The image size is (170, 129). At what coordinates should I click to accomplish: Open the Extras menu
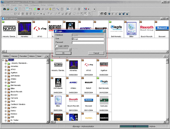point(43,5)
